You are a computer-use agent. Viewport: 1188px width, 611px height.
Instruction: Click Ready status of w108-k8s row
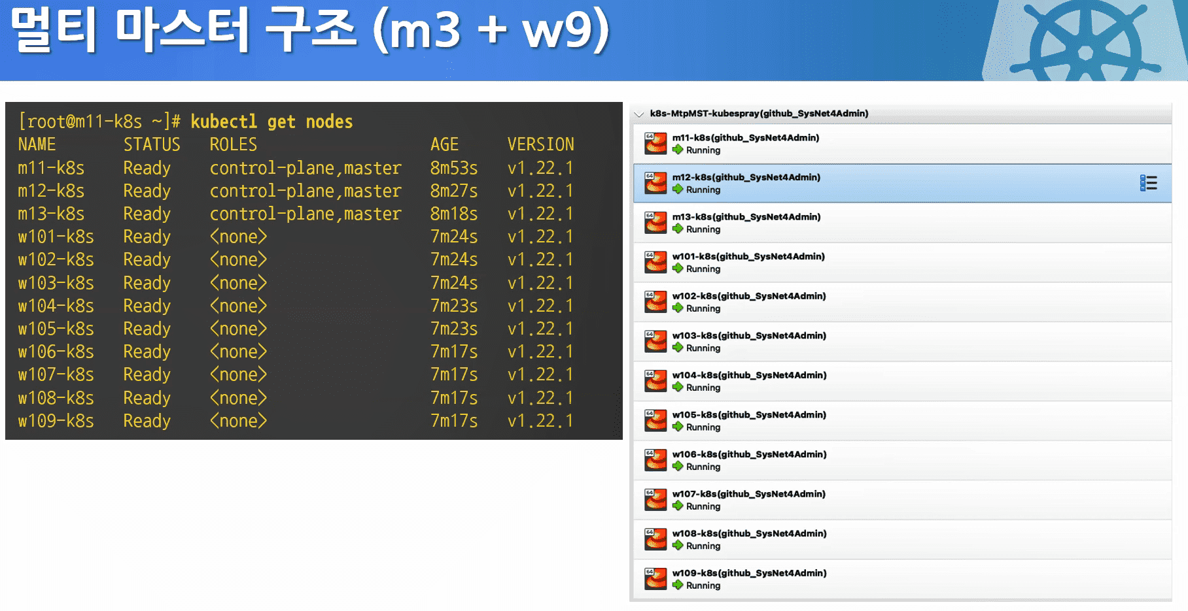147,398
